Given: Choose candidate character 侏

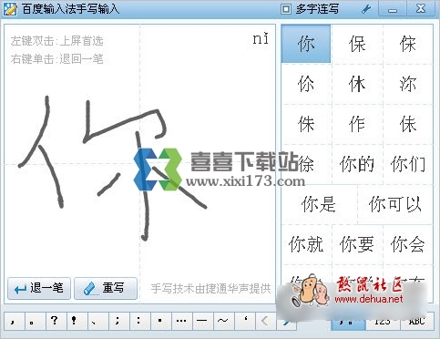Looking at the screenshot, I should point(306,124).
